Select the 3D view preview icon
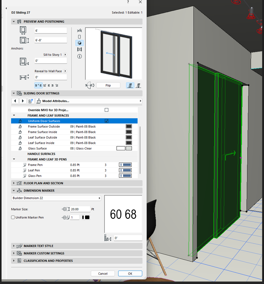This screenshot has height=284, width=264. (x=80, y=43)
